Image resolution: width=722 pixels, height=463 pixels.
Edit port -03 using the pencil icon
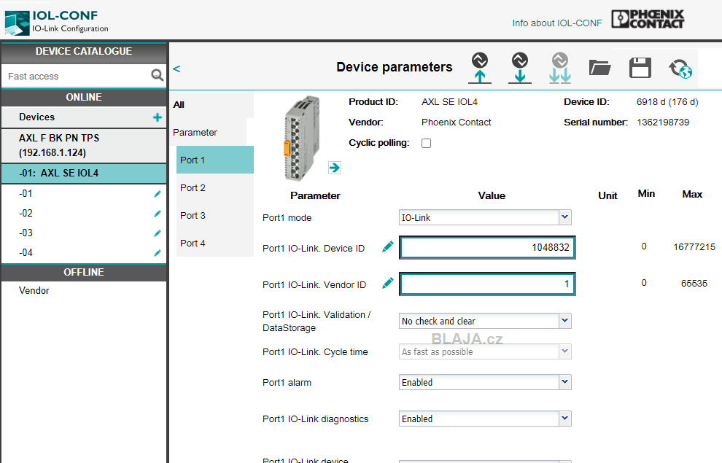[x=158, y=233]
